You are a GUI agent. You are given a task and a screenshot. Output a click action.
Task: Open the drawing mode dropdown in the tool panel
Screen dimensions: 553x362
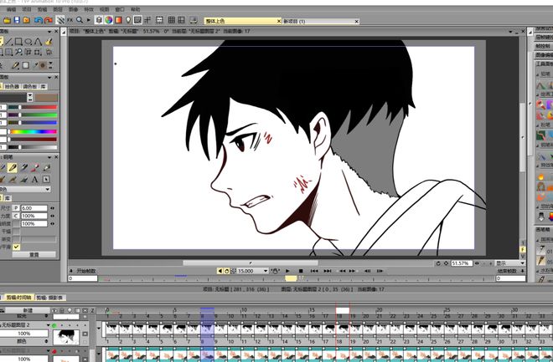[25, 189]
